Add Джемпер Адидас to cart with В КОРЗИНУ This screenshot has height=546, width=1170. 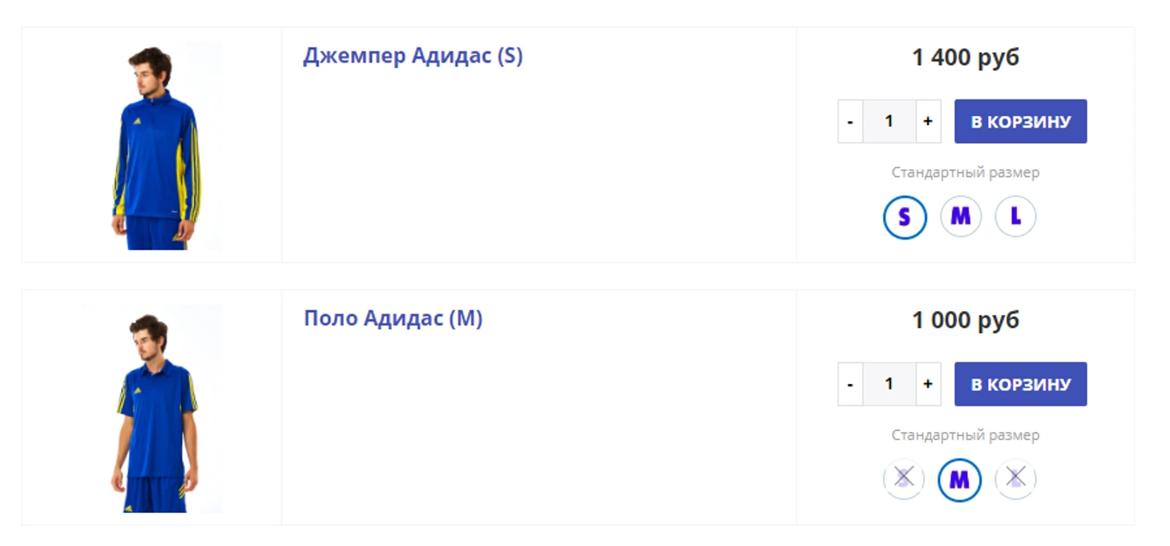pyautogui.click(x=1020, y=122)
